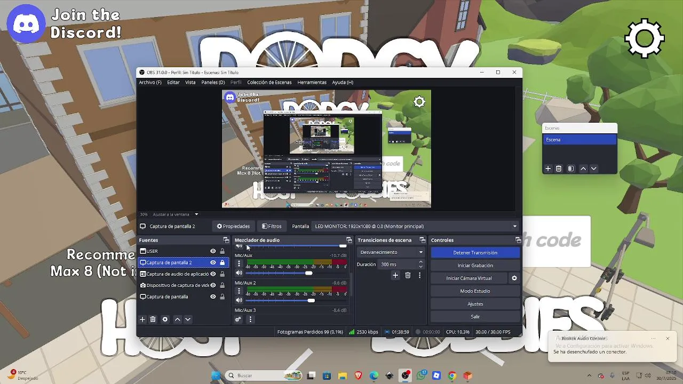
Task: Delete scene in floating Escenas panel
Action: click(x=559, y=169)
